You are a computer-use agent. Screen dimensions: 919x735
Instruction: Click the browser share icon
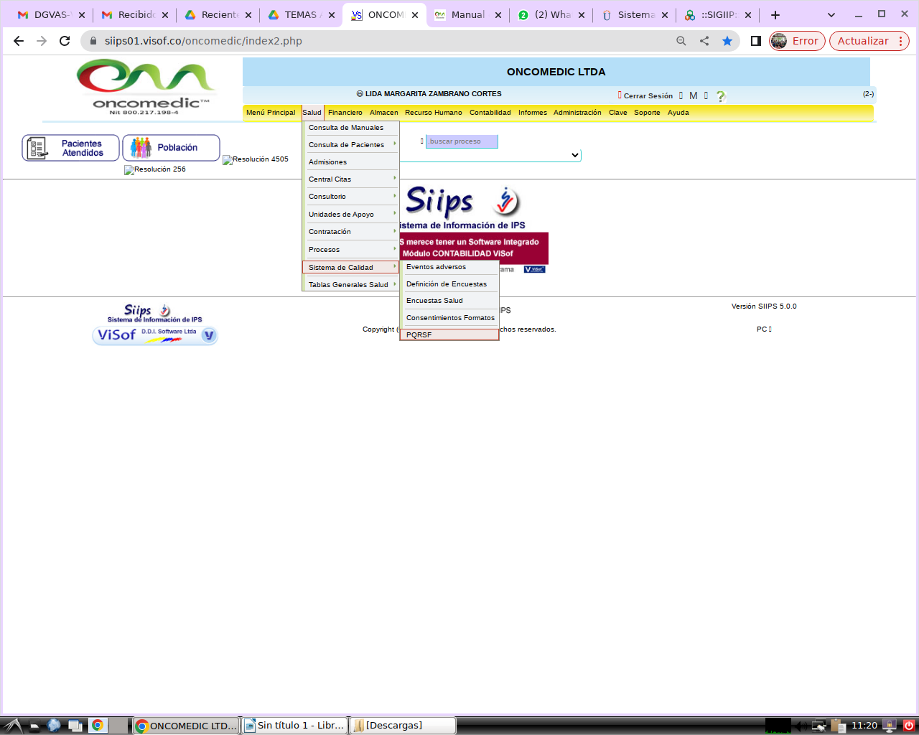coord(704,41)
